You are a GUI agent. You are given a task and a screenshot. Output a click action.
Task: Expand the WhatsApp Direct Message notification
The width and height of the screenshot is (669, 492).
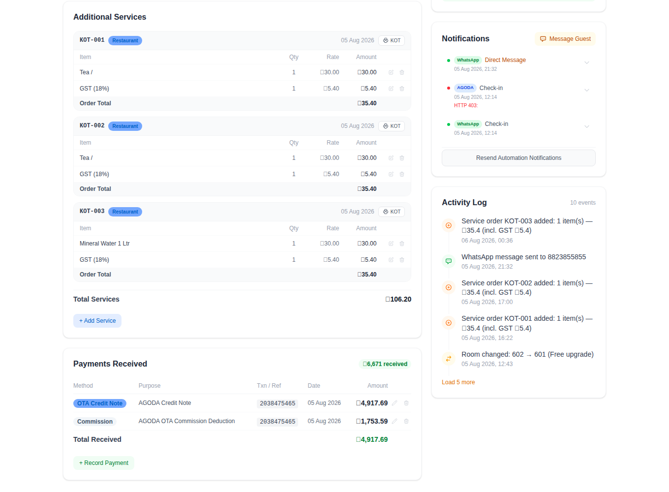(x=587, y=62)
